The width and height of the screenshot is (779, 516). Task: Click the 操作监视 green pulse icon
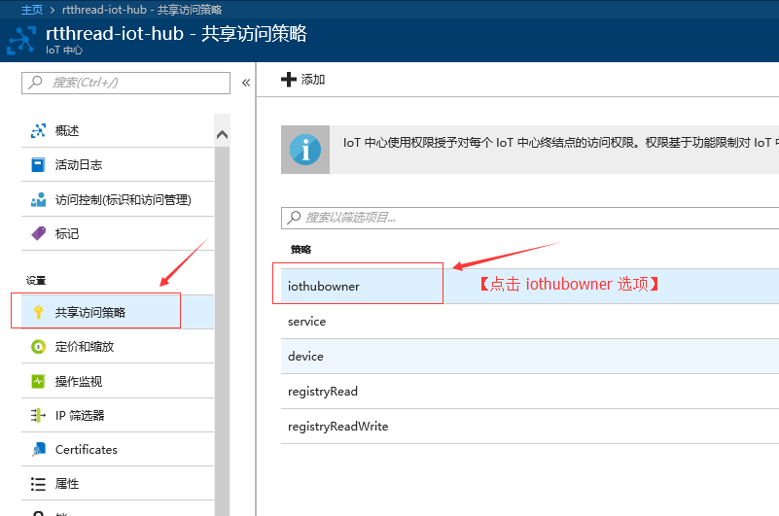tap(38, 381)
